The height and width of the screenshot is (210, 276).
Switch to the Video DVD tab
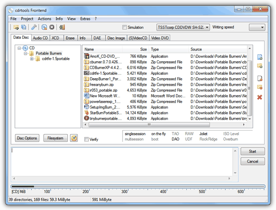tap(160, 38)
